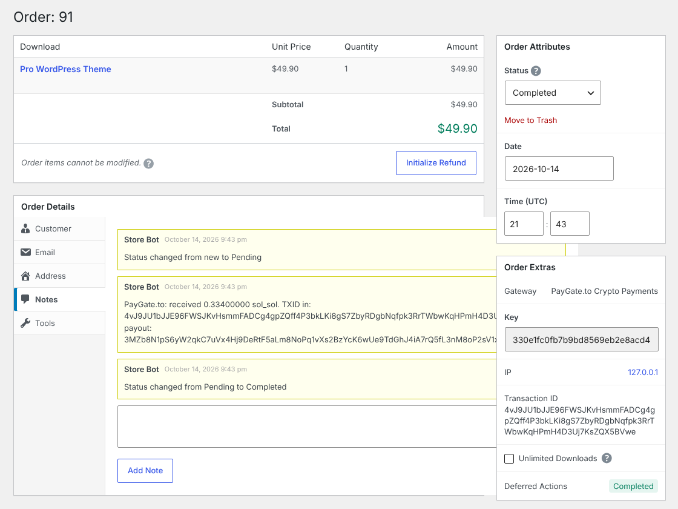Click the help icon beside 'Order items cannot be modified'
This screenshot has width=678, height=509.
click(x=149, y=164)
